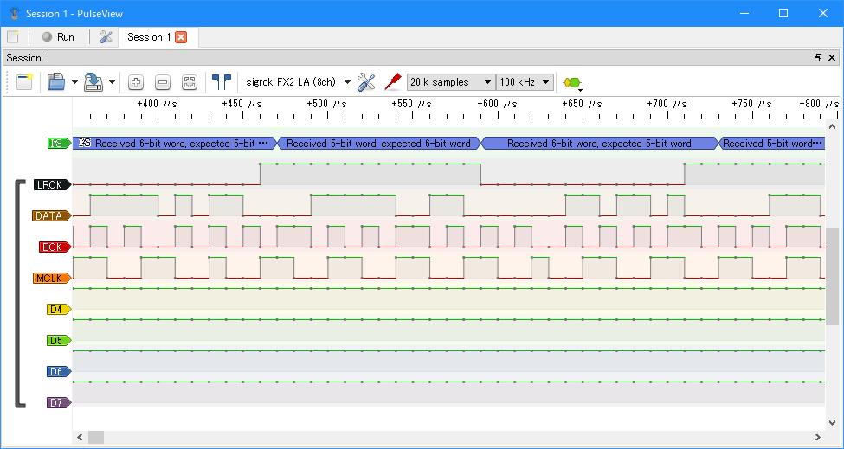Toggle the cursors display
Image resolution: width=844 pixels, height=449 pixels.
point(222,82)
